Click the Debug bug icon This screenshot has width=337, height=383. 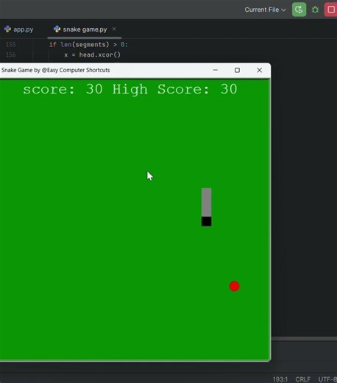click(315, 10)
